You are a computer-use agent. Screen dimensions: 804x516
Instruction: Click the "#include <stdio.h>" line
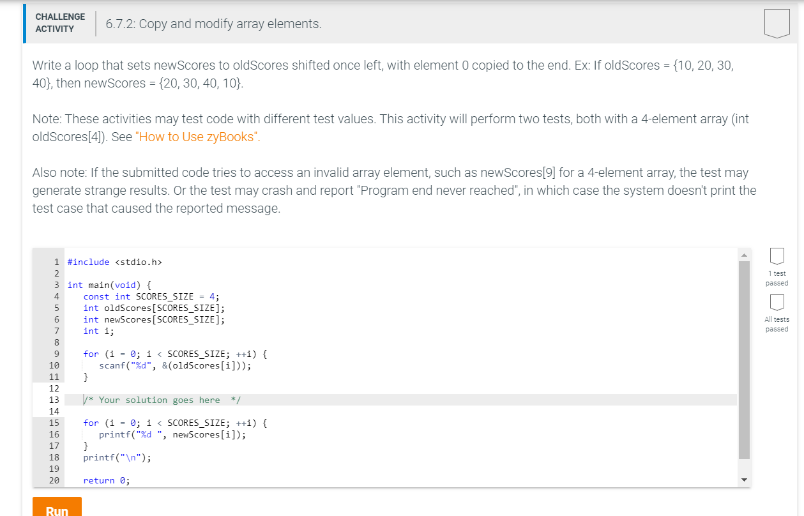coord(116,262)
